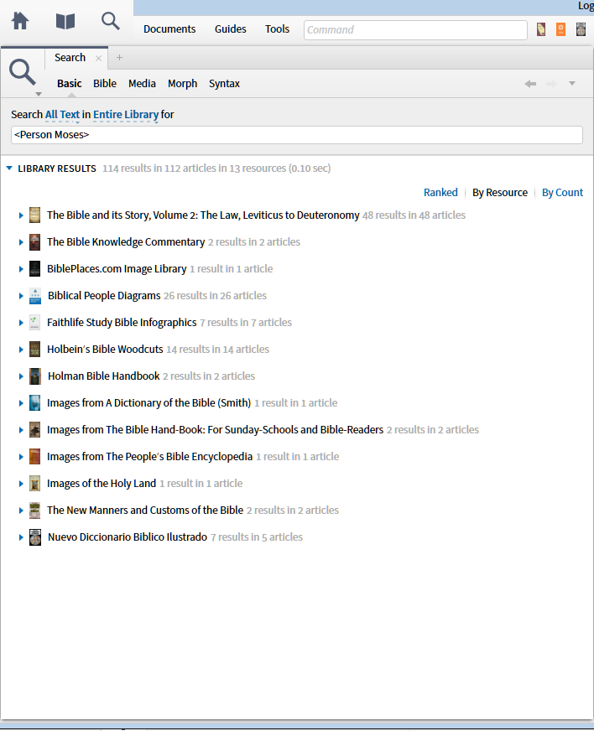Viewport: 594px width, 731px height.
Task: Click Nuevo Diccionario Biblico Ilustrado icon
Action: pos(35,537)
